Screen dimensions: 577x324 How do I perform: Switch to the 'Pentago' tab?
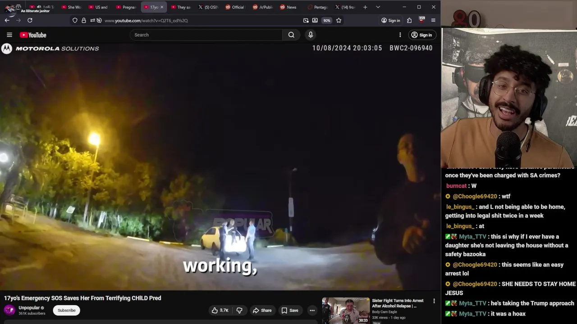(318, 7)
